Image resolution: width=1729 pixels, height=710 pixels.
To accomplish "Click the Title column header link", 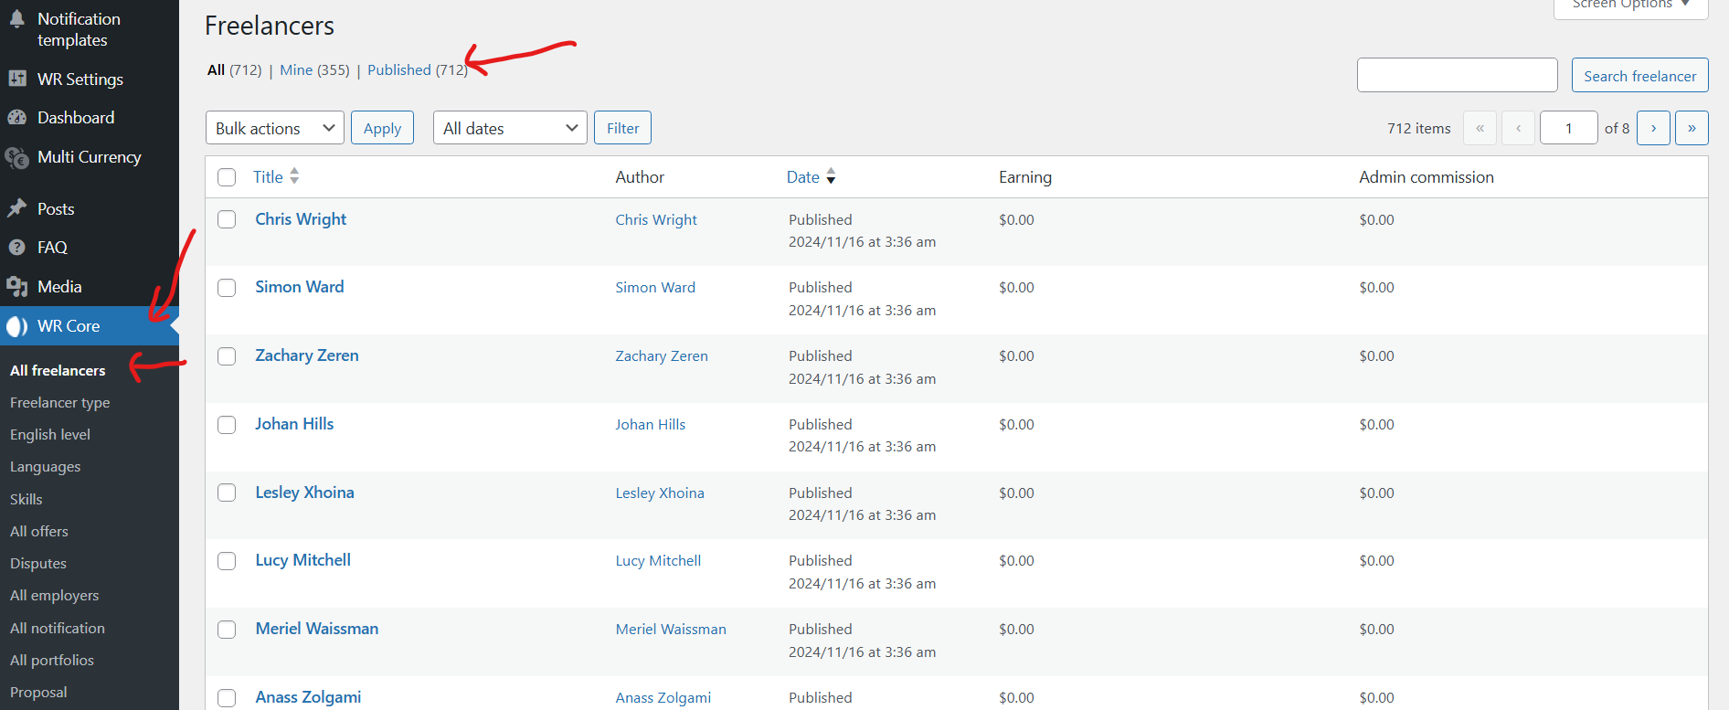I will (x=268, y=176).
